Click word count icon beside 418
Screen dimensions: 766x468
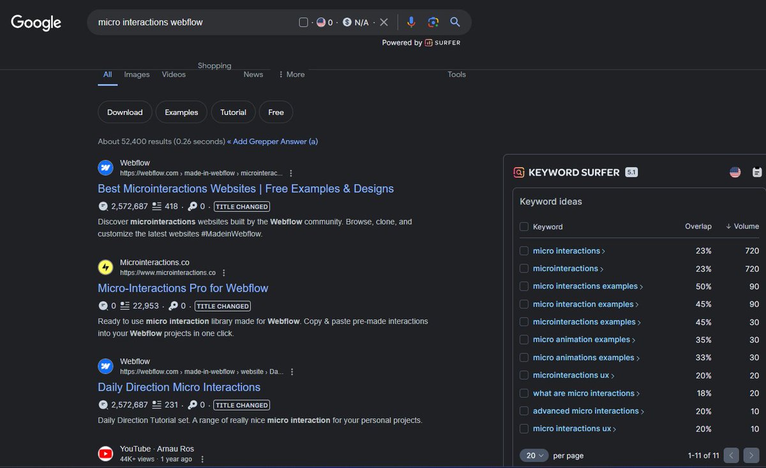coord(157,206)
